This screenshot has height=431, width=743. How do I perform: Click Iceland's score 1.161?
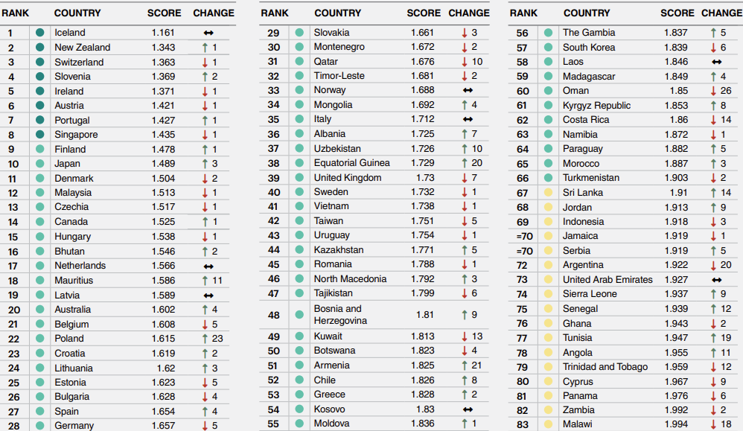click(x=163, y=33)
